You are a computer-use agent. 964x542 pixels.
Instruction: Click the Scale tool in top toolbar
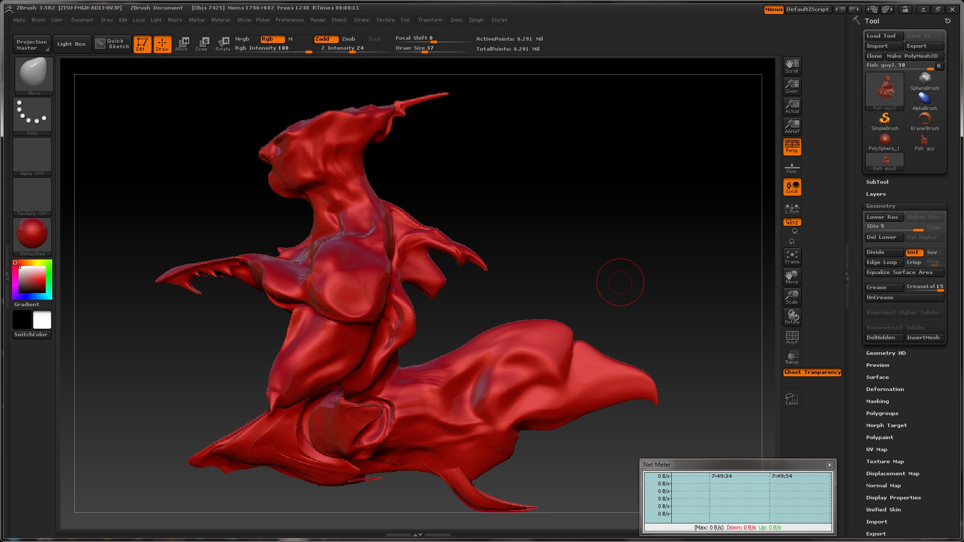click(x=202, y=44)
